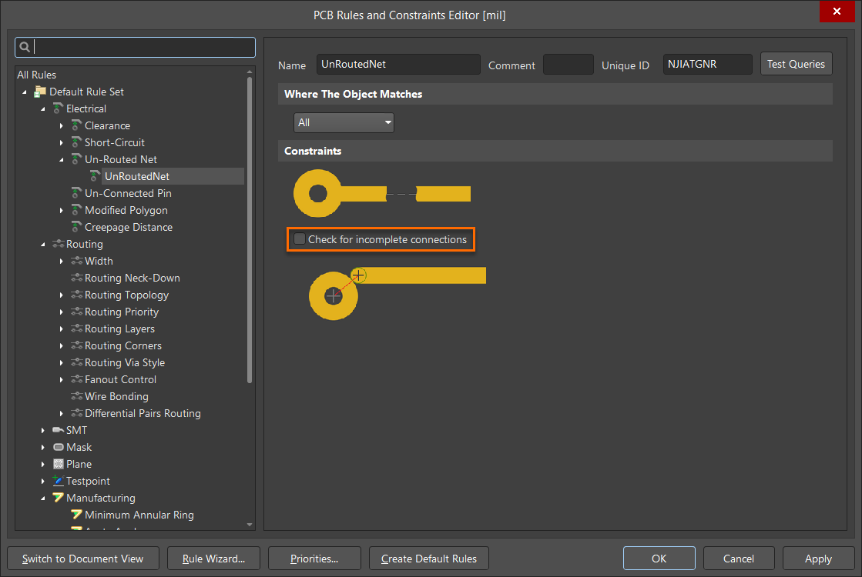The image size is (862, 577).
Task: Click the SMT category icon
Action: pyautogui.click(x=58, y=430)
